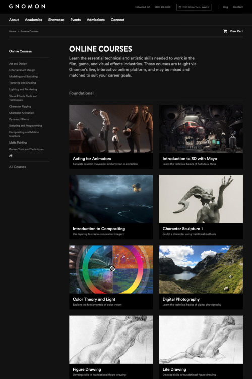Filter by Matte Painting

tap(18, 143)
